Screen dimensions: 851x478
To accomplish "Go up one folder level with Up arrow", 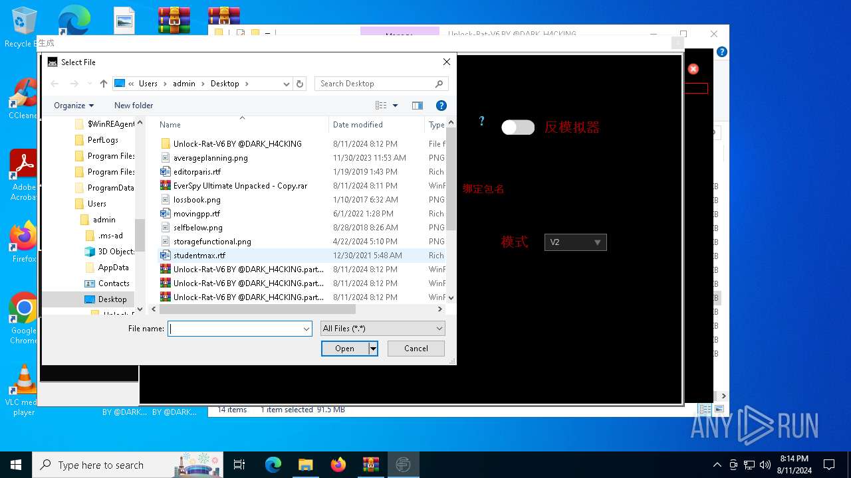I will click(x=103, y=84).
